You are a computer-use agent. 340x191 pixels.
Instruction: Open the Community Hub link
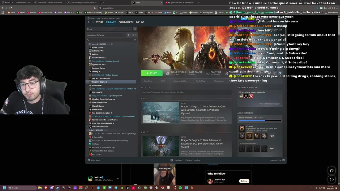pos(180,81)
